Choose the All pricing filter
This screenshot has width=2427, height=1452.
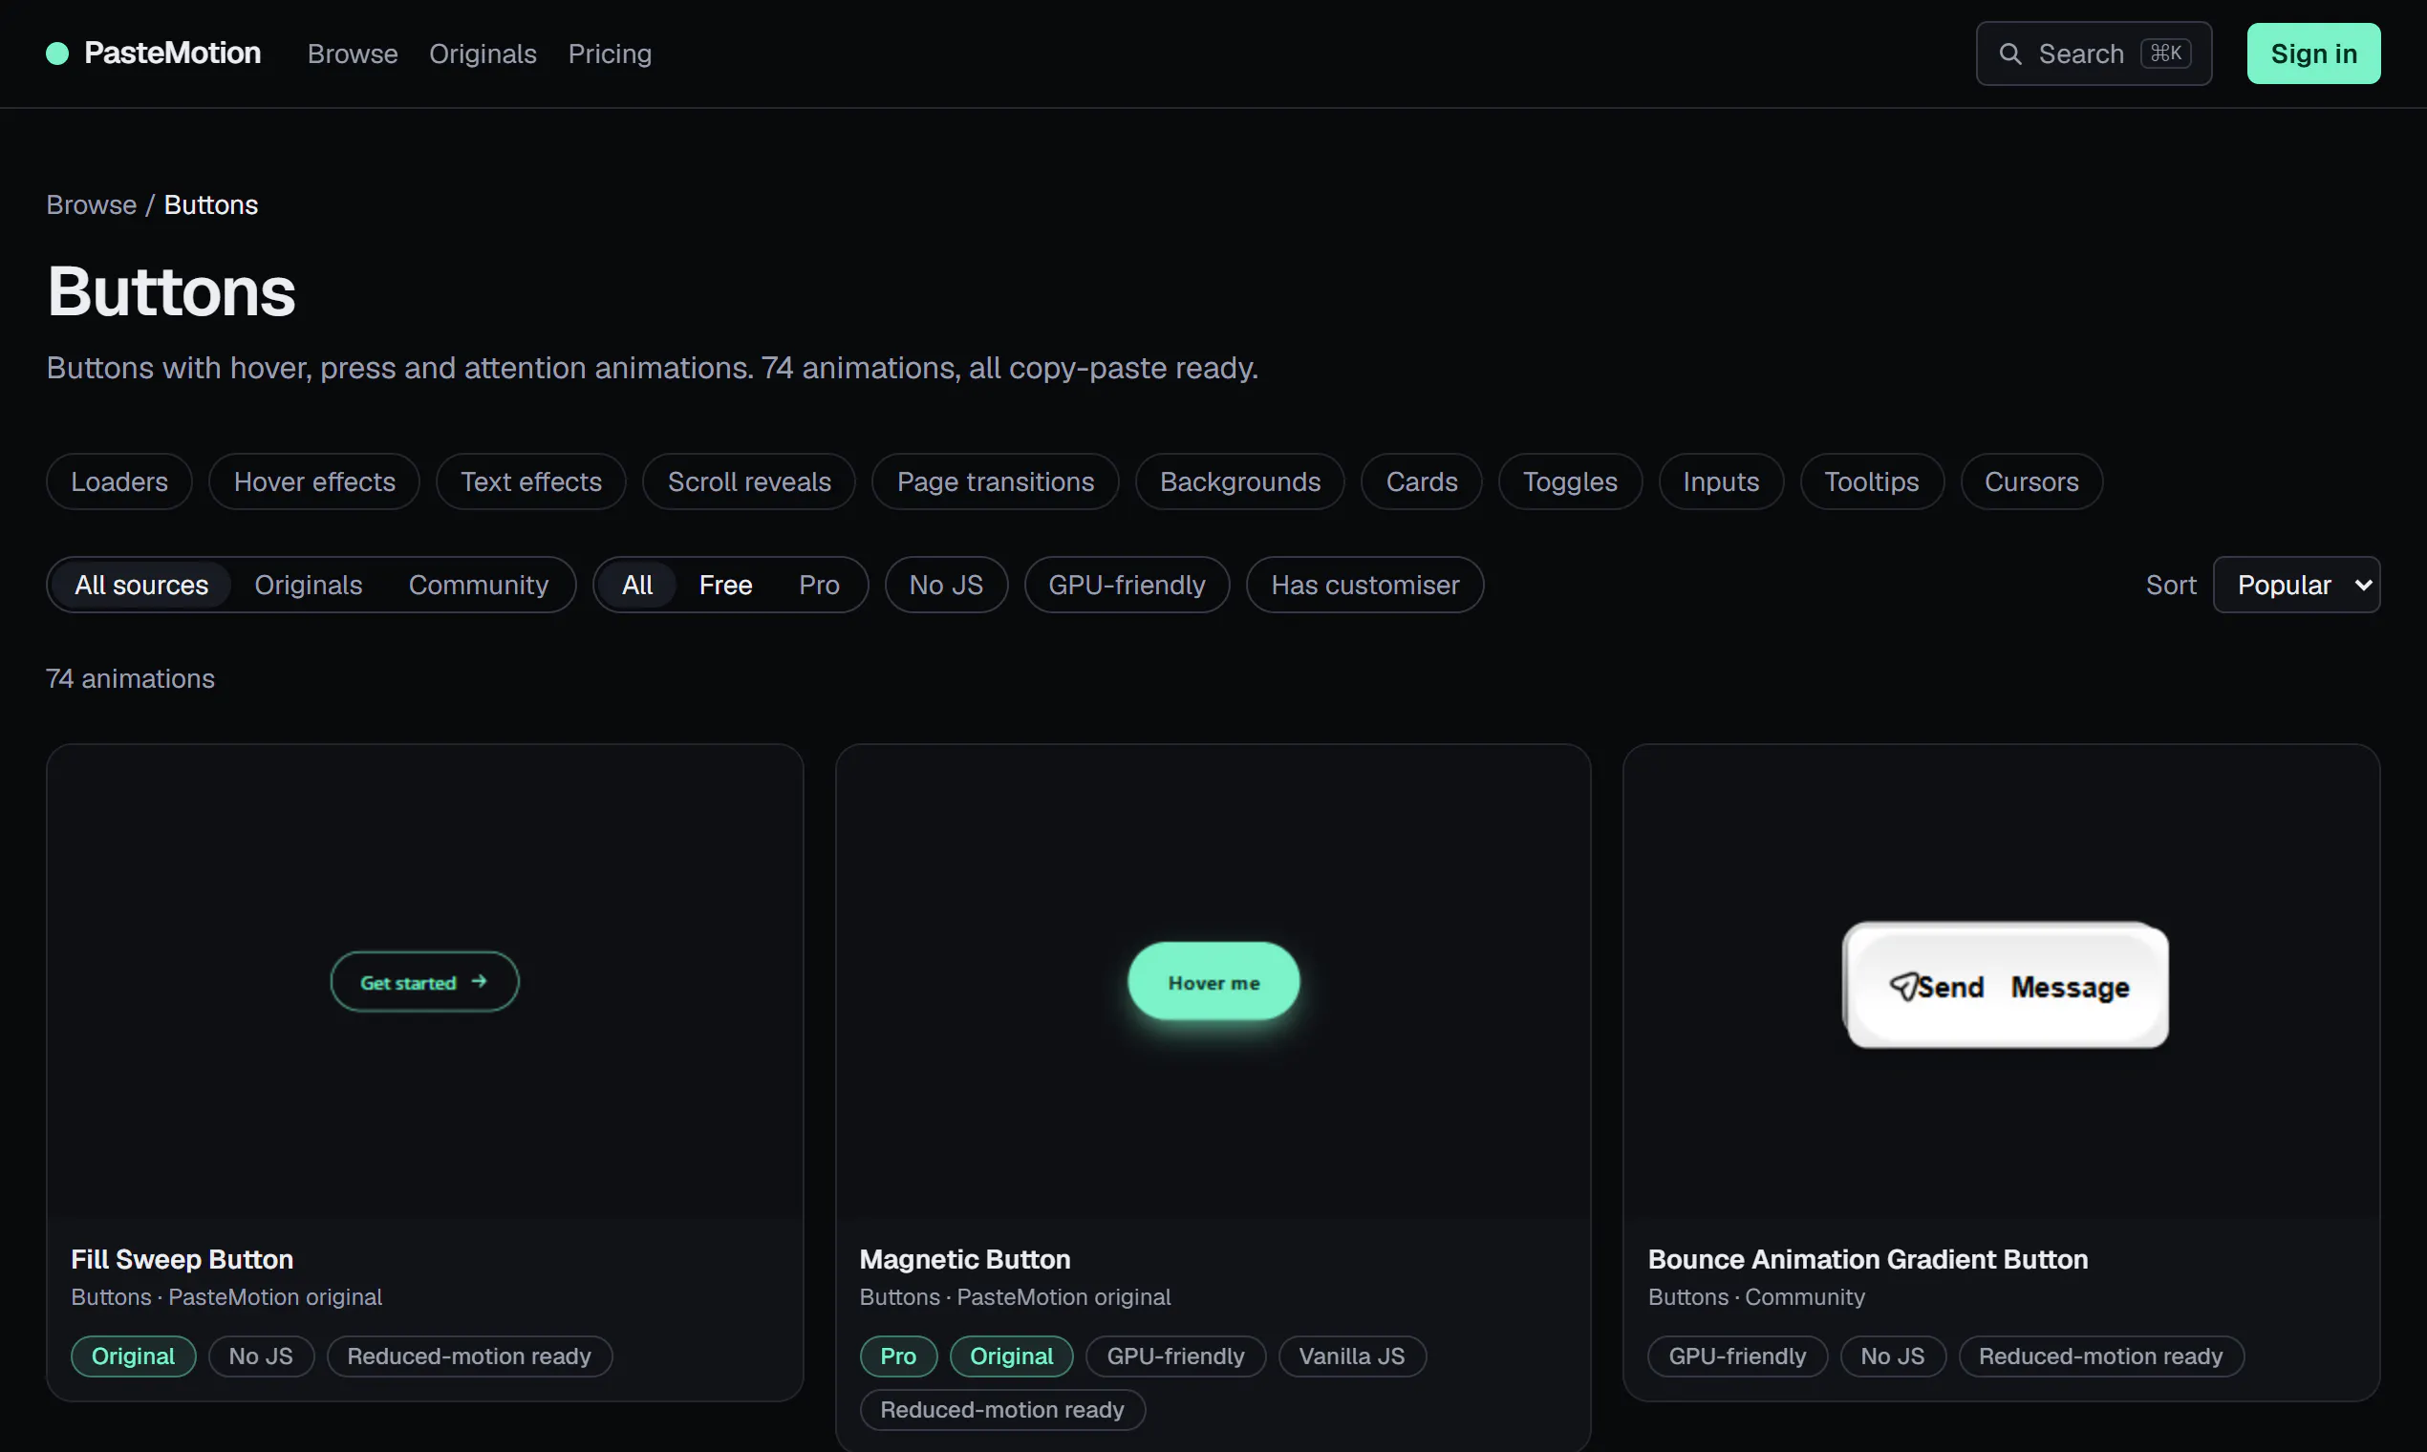point(637,586)
